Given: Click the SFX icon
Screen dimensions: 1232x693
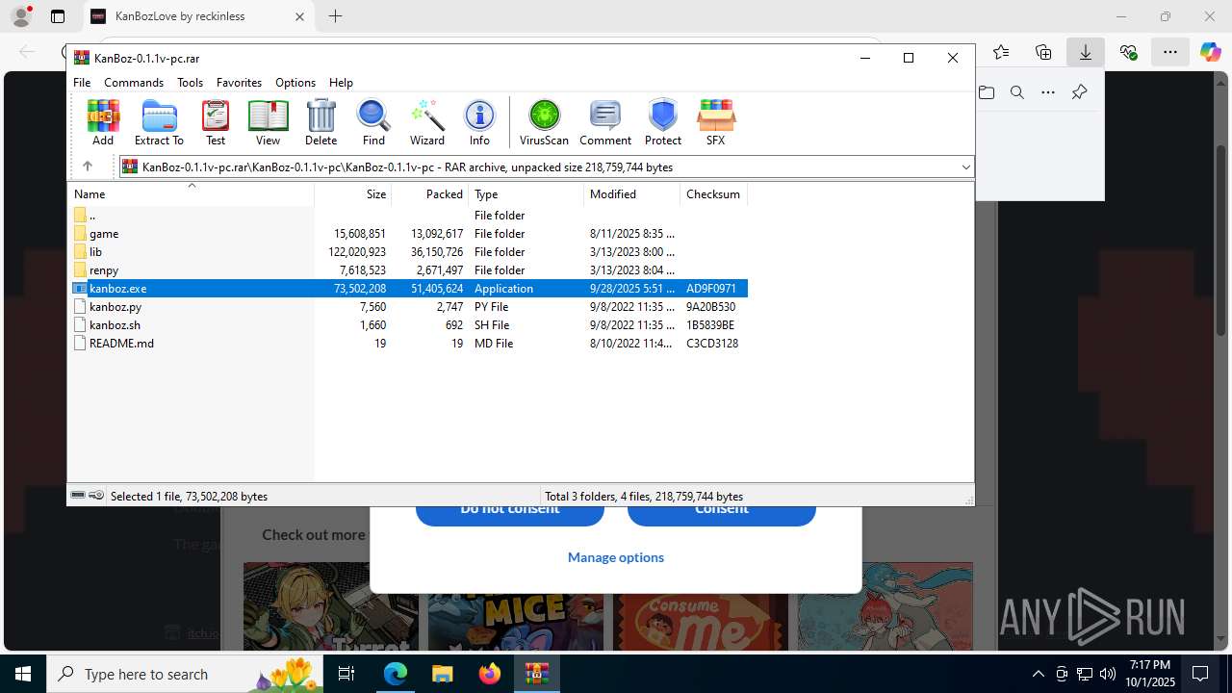Looking at the screenshot, I should coord(715,122).
